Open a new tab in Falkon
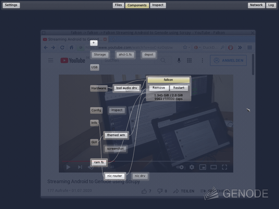 [x=113, y=39]
